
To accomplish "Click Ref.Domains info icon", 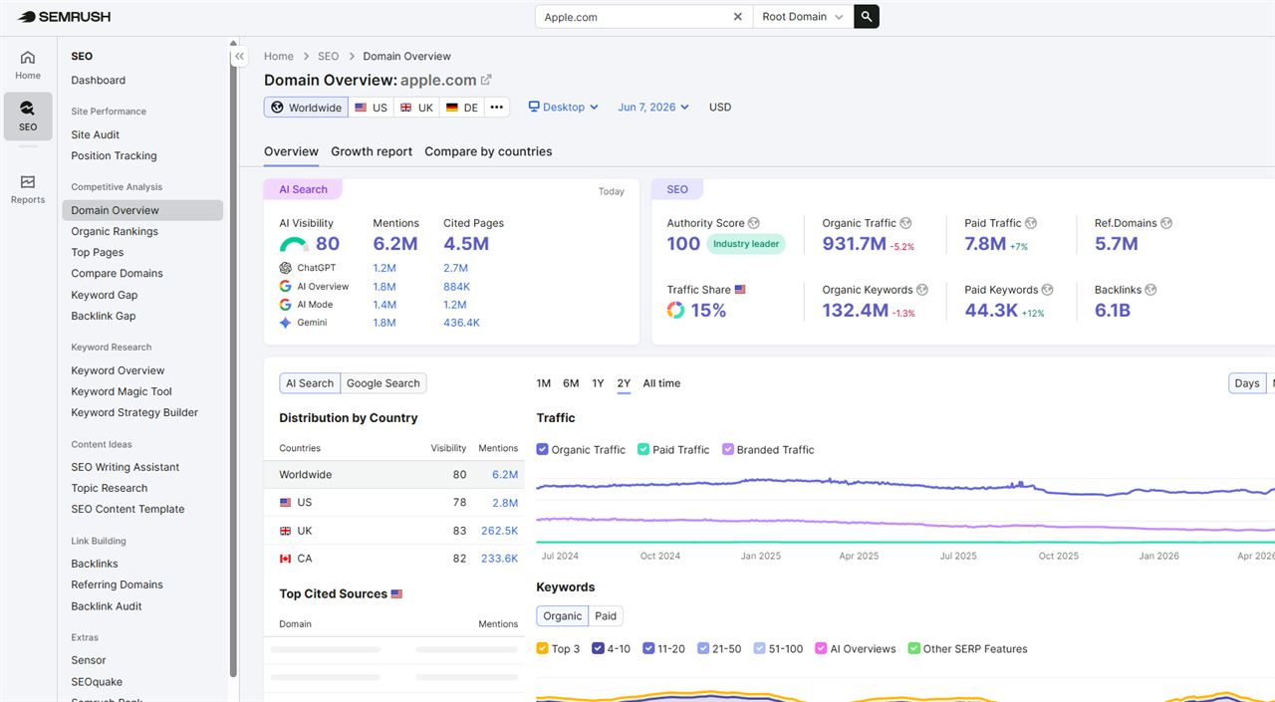I will [x=1166, y=223].
